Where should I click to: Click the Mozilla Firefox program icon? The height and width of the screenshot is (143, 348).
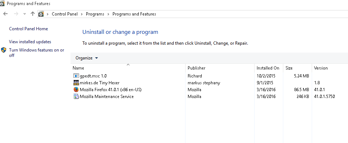point(76,90)
